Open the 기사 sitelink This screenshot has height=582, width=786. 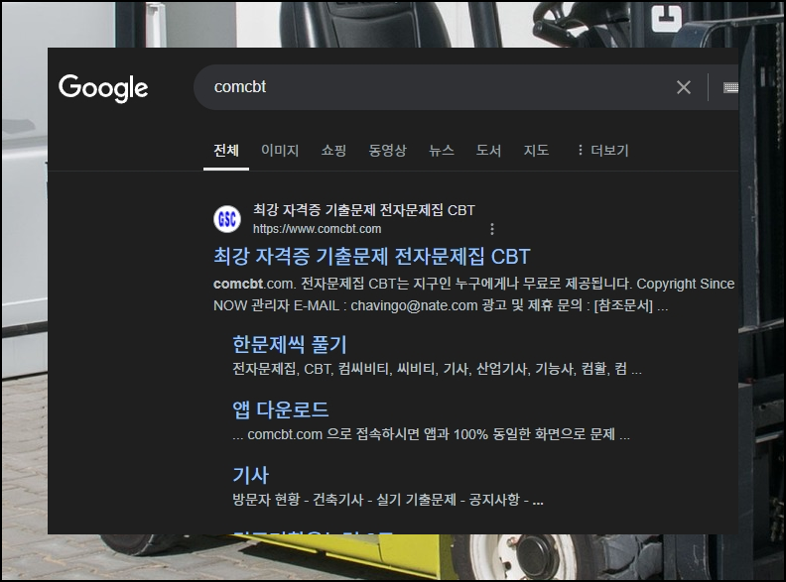pyautogui.click(x=251, y=475)
